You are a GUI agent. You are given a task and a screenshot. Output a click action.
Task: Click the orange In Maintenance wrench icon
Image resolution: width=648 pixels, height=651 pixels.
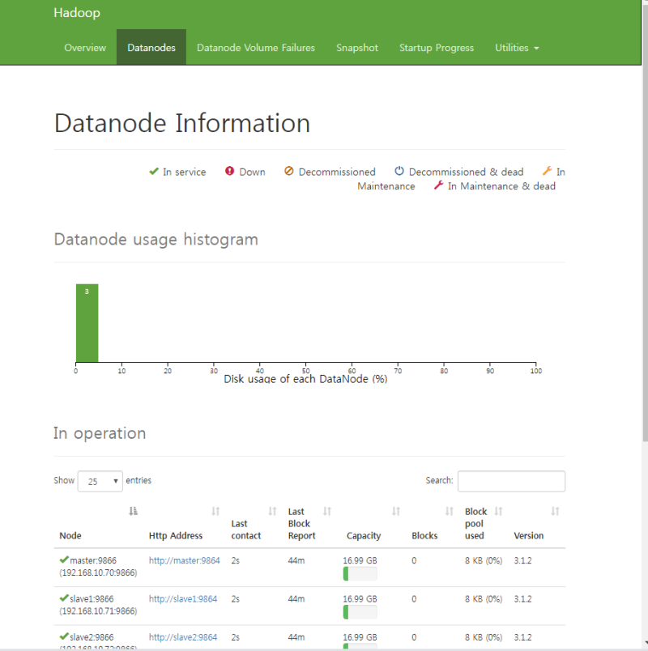coord(547,171)
